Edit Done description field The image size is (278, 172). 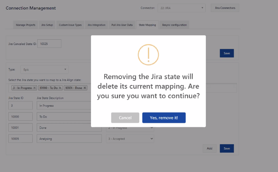69,128
